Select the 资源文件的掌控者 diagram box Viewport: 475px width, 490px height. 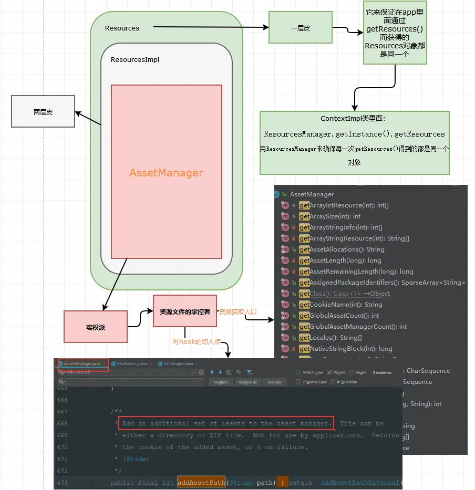pyautogui.click(x=185, y=311)
